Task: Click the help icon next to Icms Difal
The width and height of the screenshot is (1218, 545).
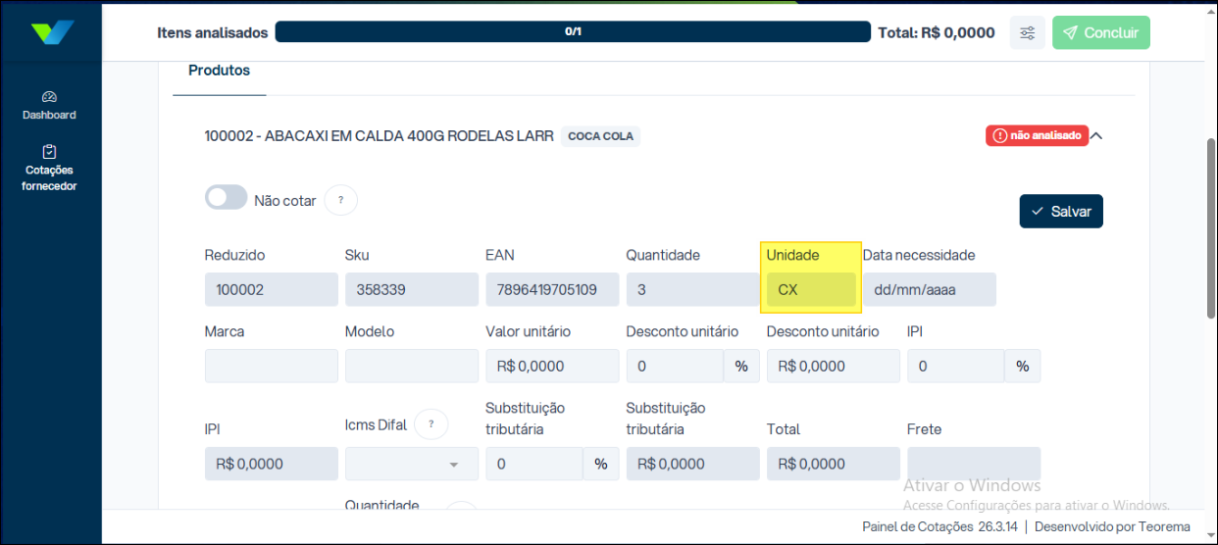Action: pyautogui.click(x=431, y=424)
